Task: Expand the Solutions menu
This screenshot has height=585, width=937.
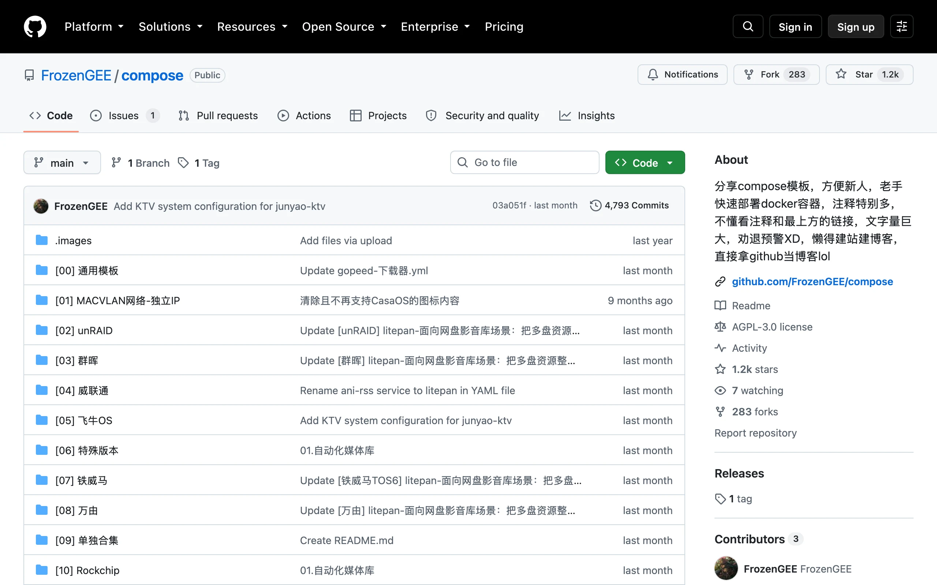Action: point(170,27)
